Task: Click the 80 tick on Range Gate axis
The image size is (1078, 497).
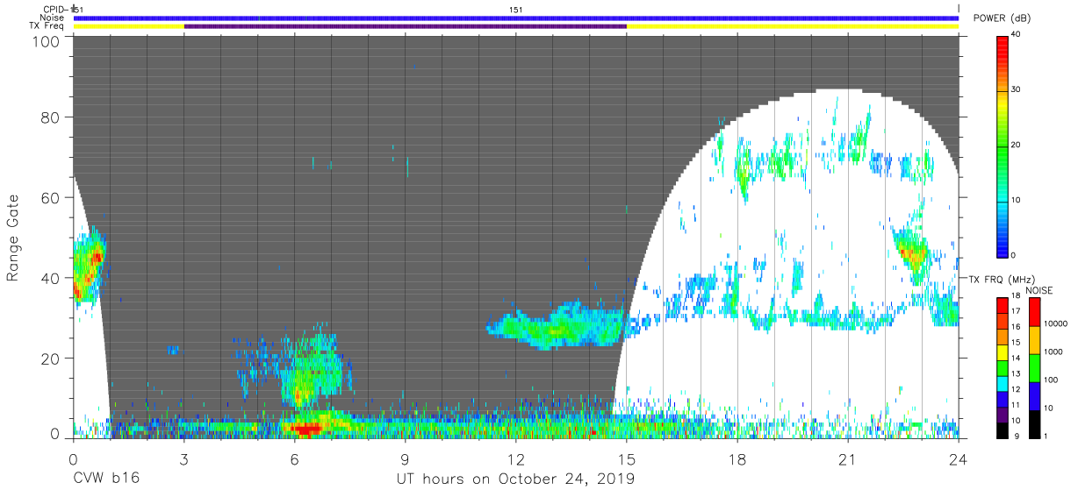Action: pyautogui.click(x=49, y=117)
